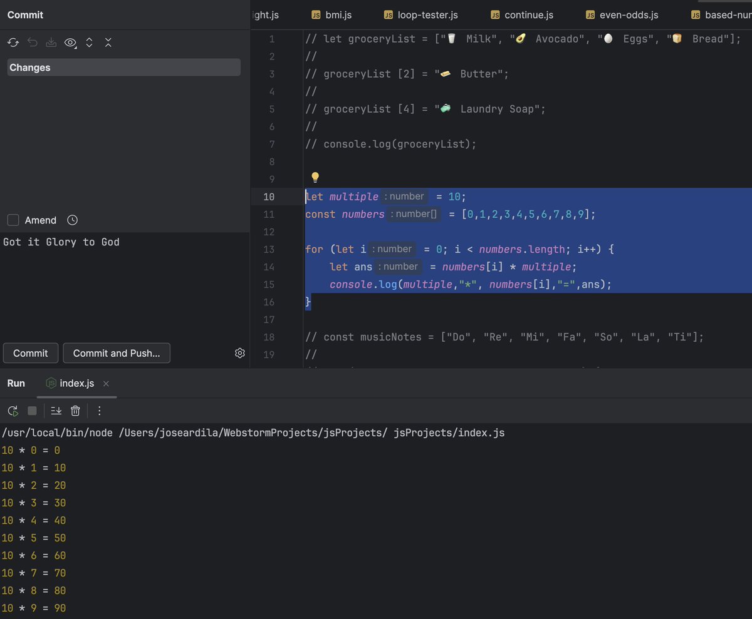The height and width of the screenshot is (619, 752).
Task: Click the Shelve changes tray icon
Action: [51, 43]
